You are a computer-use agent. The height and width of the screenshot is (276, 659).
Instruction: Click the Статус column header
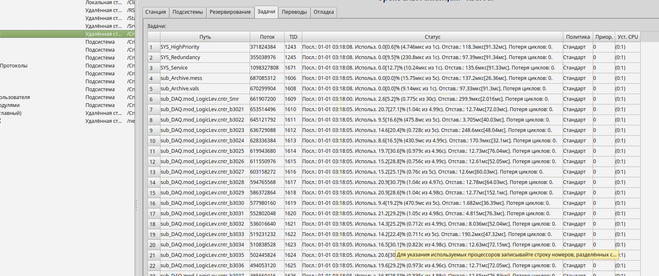click(432, 37)
